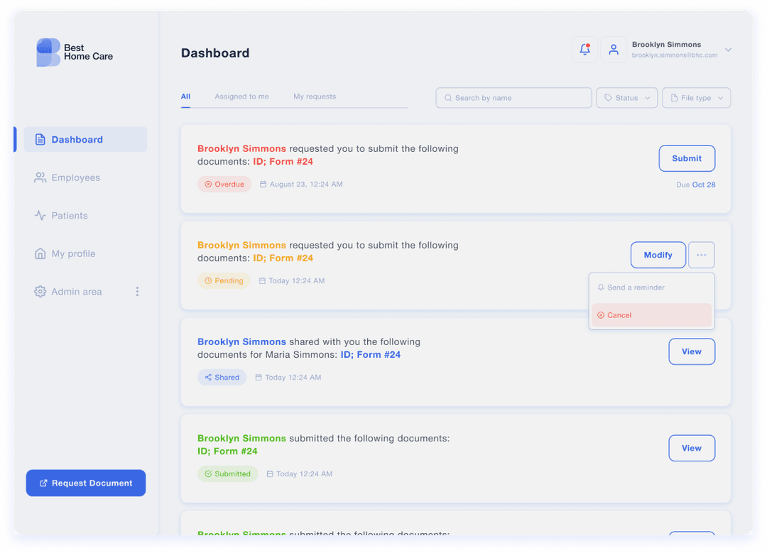This screenshot has height=553, width=767.
Task: Open the Admin area gear icon
Action: pyautogui.click(x=40, y=291)
